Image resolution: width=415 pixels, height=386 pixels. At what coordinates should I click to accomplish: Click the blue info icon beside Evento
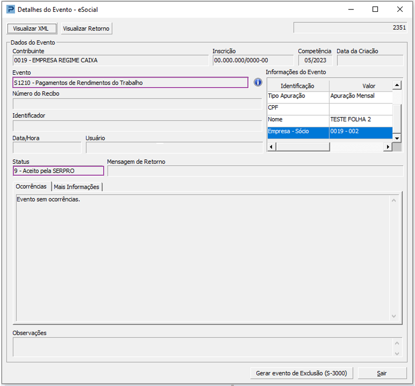(258, 83)
